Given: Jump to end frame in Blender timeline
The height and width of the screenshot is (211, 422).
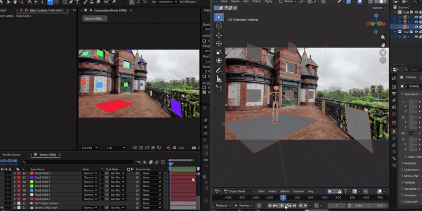Looking at the screenshot, I should click(294, 205).
